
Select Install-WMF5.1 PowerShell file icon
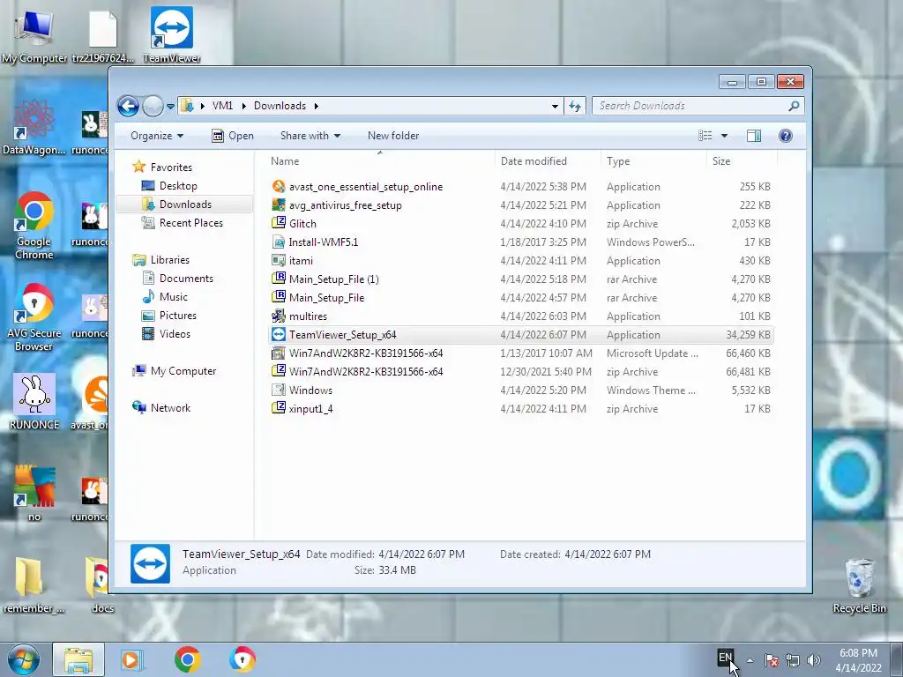(x=279, y=242)
